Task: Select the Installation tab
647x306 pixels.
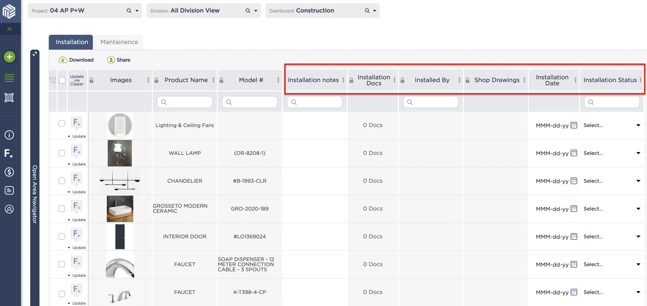Action: [72, 42]
